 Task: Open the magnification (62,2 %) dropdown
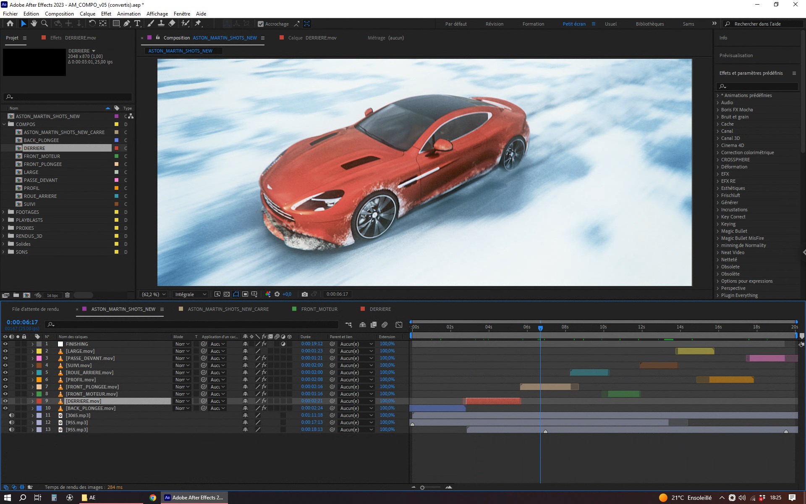(x=154, y=294)
